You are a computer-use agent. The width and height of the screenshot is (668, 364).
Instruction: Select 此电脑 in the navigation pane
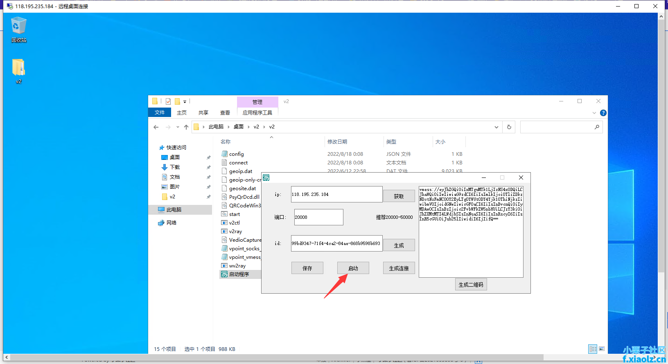point(174,210)
